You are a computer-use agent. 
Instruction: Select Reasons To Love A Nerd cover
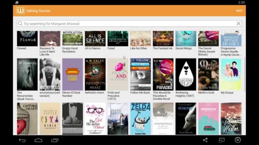[x=50, y=39]
